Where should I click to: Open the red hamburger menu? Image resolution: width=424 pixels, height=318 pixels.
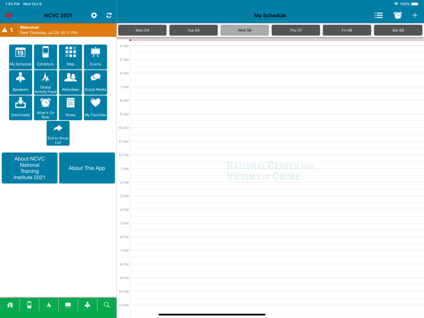click(x=8, y=15)
